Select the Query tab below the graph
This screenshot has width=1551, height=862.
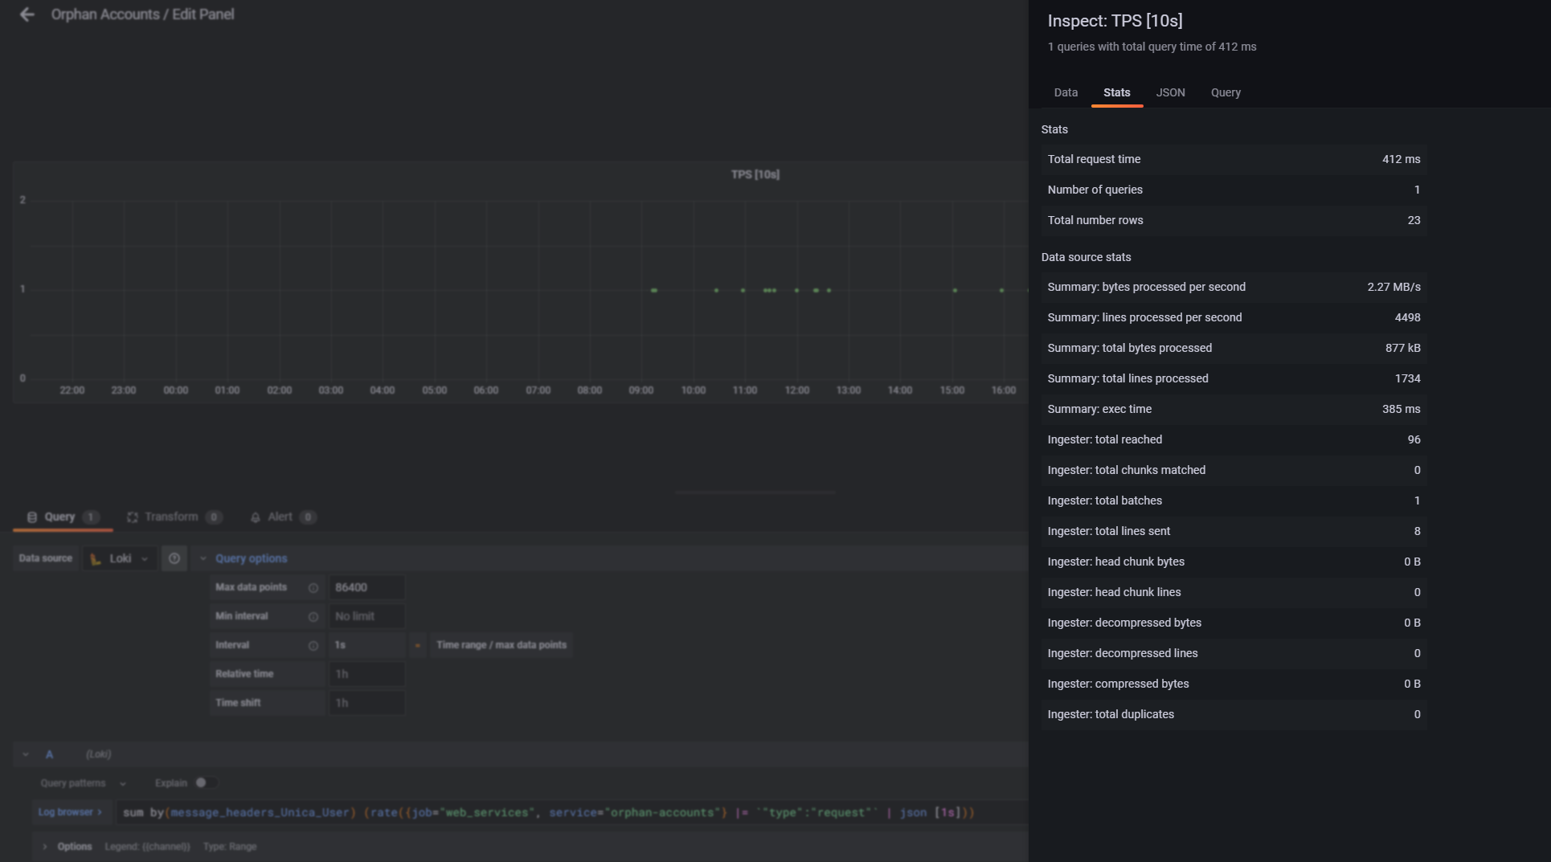63,517
